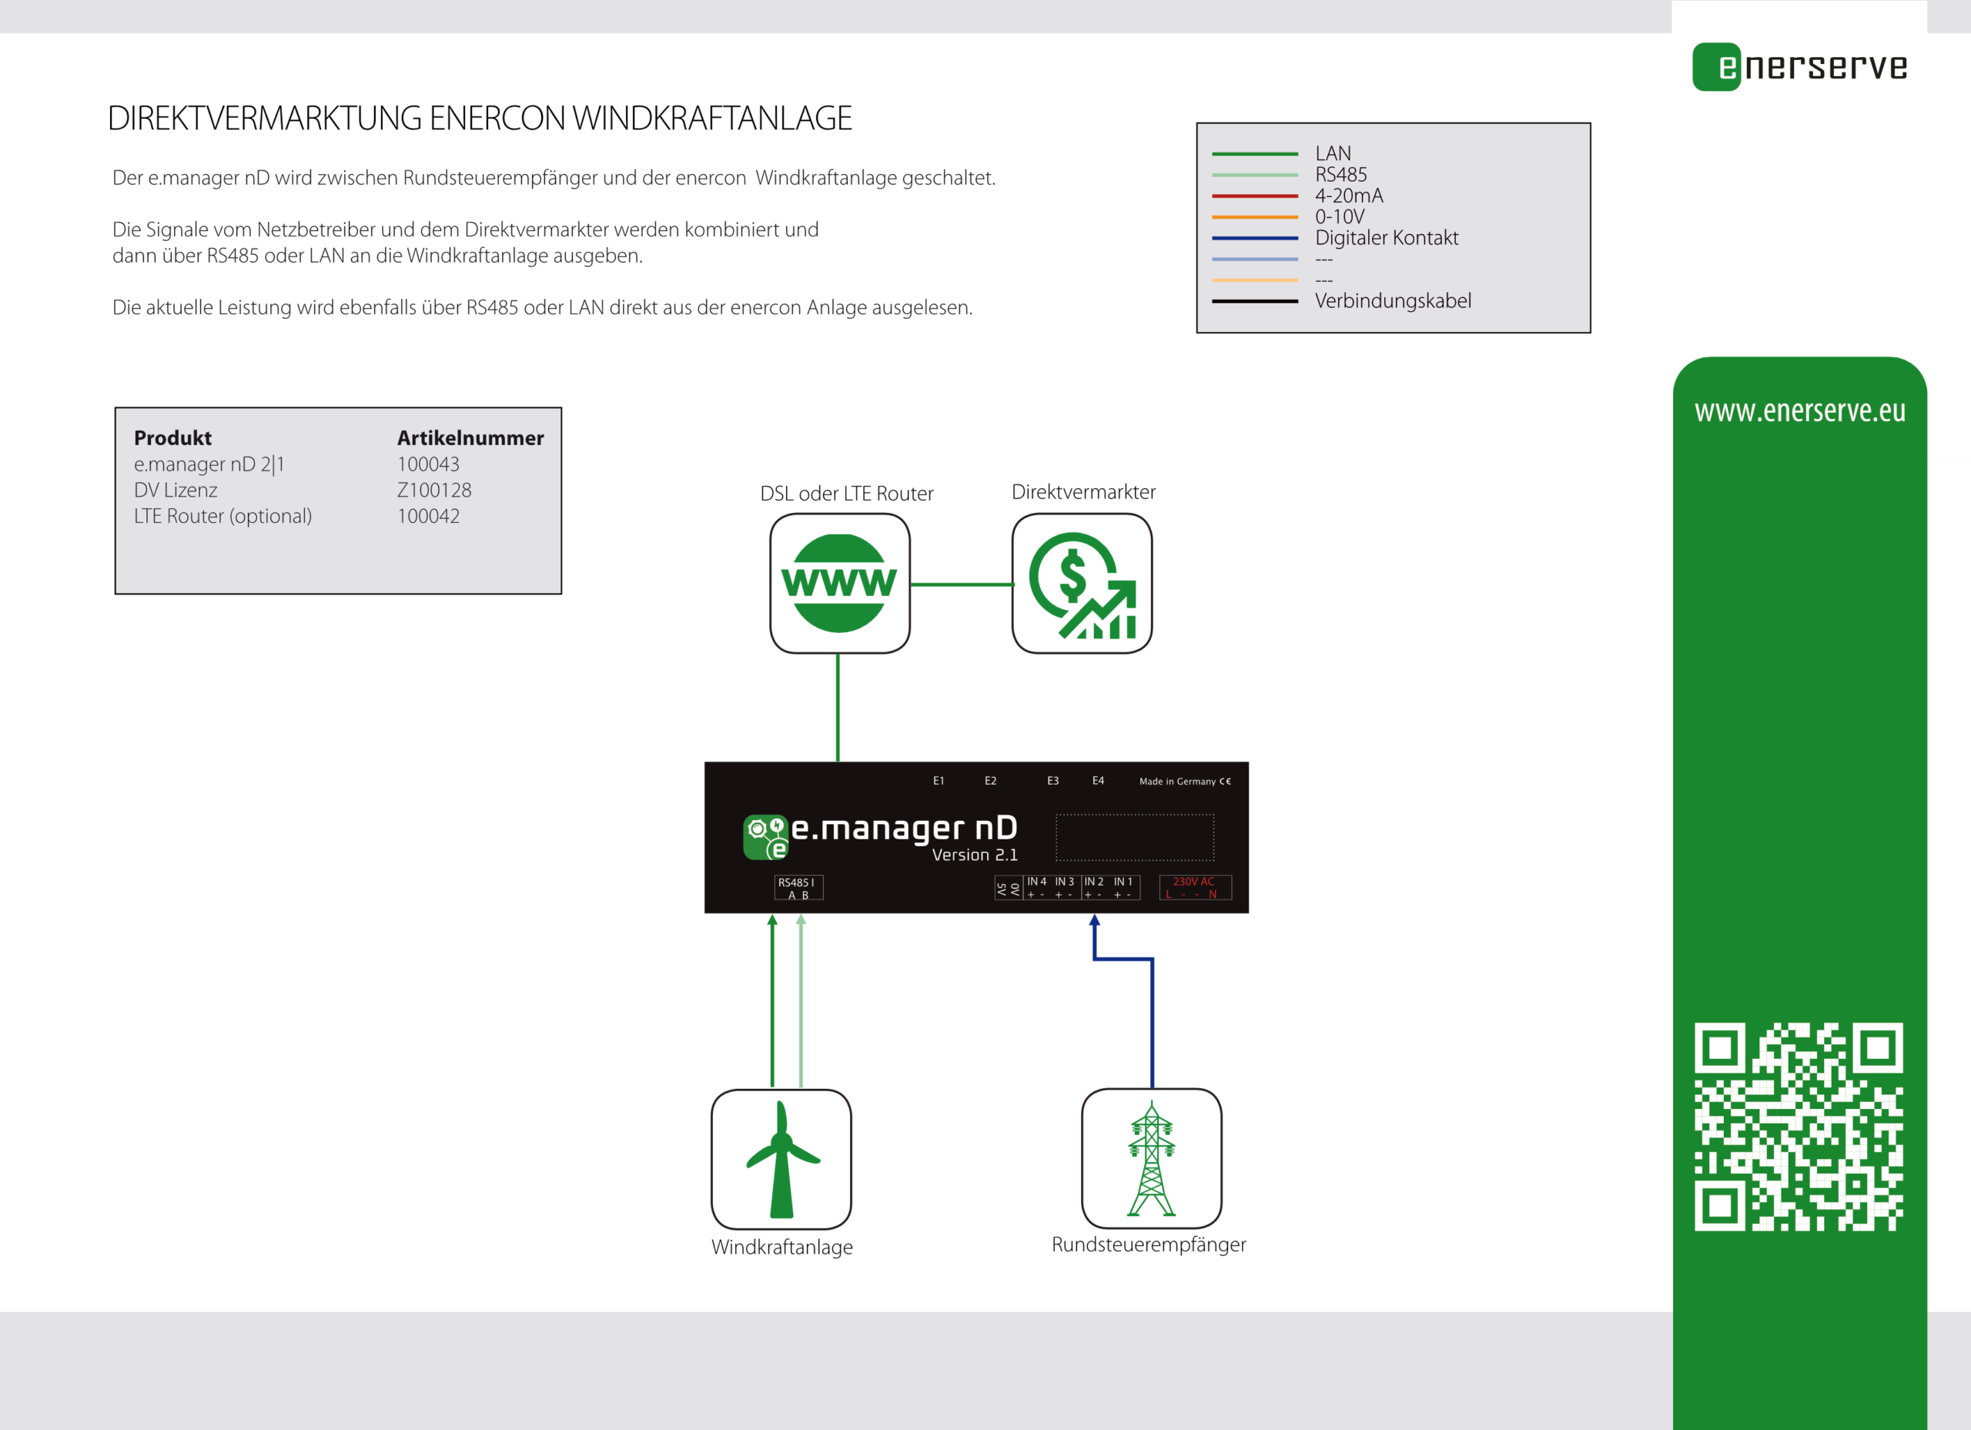Click the Direktvermarkter dollar chart icon
1971x1430 pixels.
tap(1082, 583)
